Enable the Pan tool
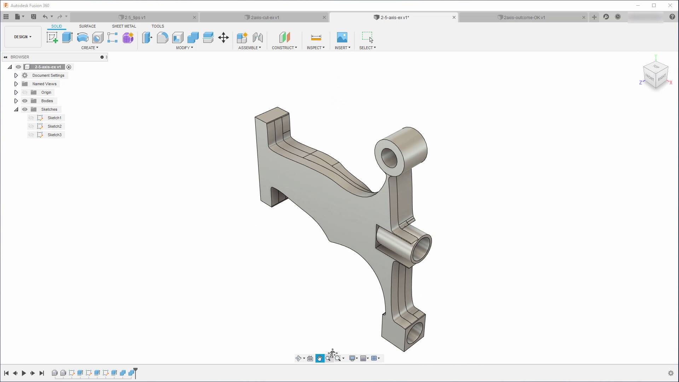The image size is (679, 382). pos(320,358)
